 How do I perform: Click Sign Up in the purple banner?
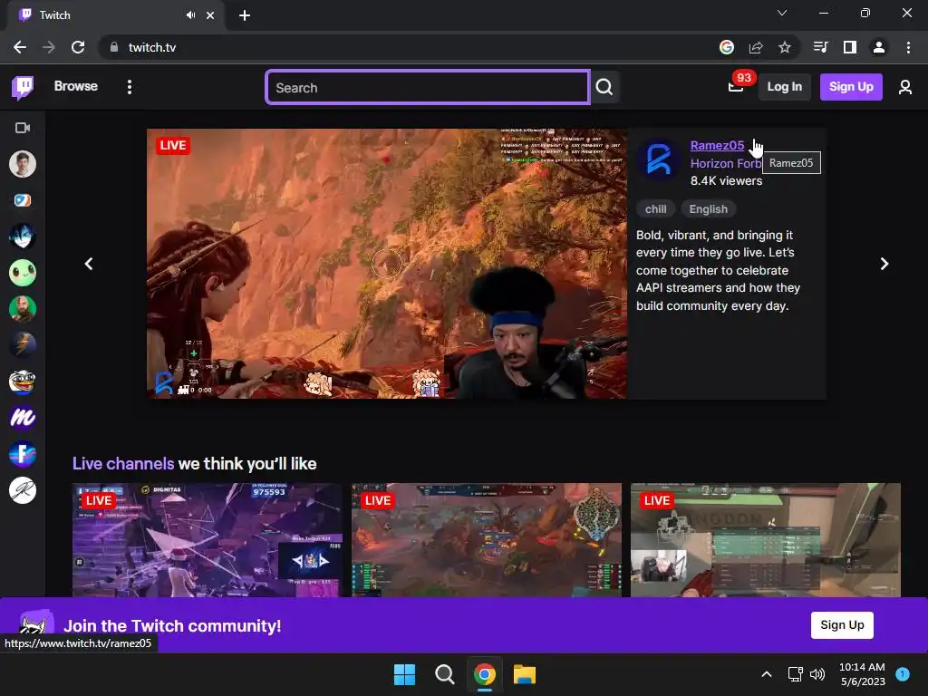[842, 625]
